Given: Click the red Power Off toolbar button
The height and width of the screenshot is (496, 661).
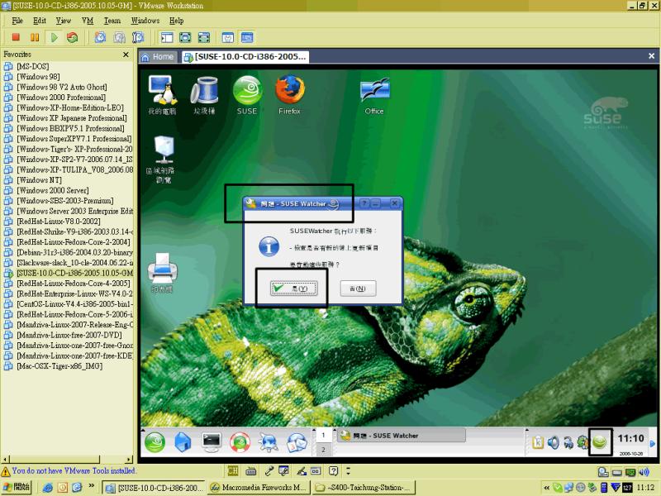Looking at the screenshot, I should pyautogui.click(x=16, y=37).
